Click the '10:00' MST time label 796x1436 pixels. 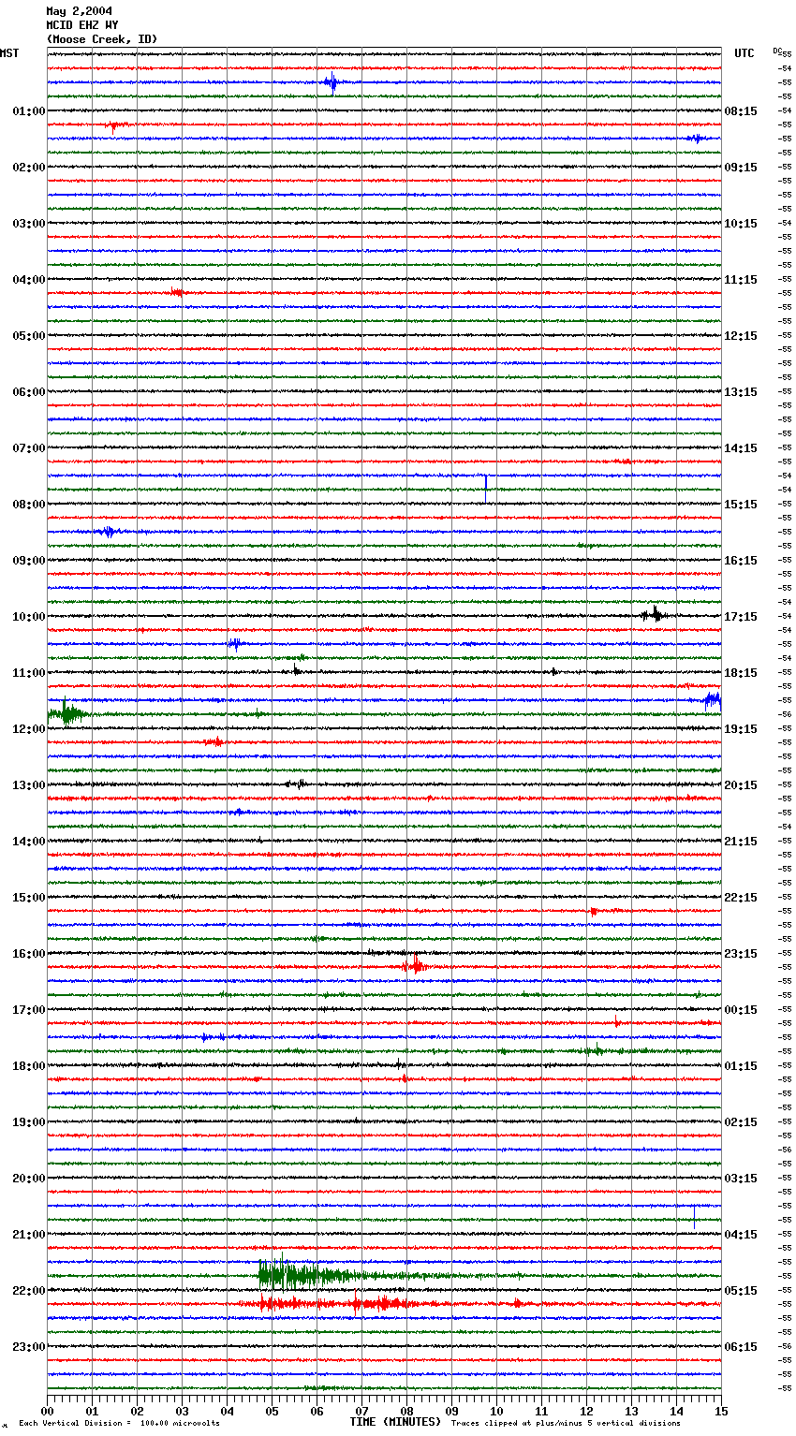coord(29,617)
